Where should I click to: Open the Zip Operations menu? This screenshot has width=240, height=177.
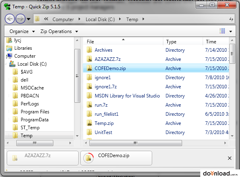[x=59, y=31]
